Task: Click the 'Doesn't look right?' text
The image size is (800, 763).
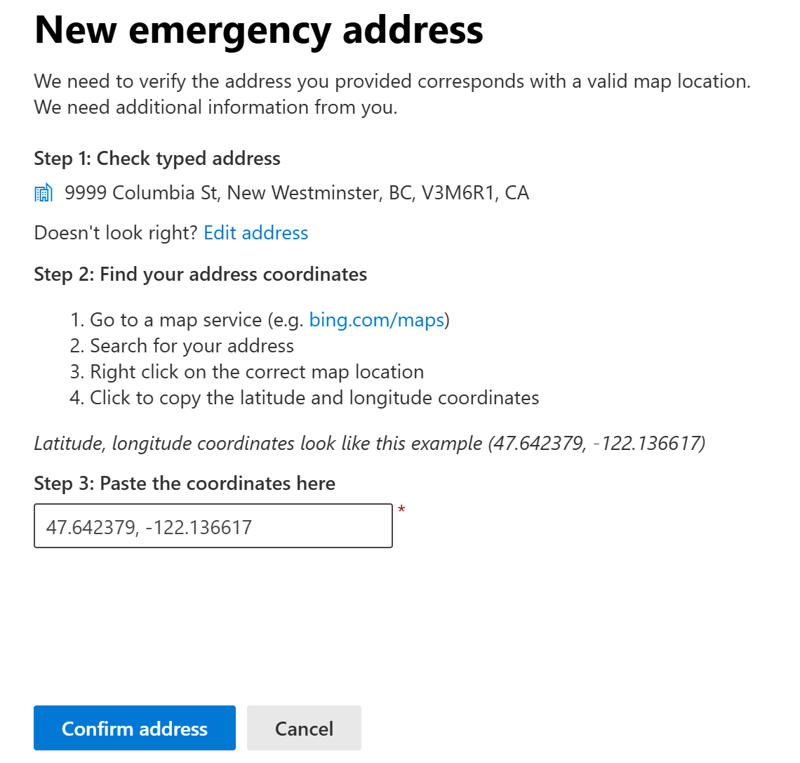Action: [x=116, y=233]
